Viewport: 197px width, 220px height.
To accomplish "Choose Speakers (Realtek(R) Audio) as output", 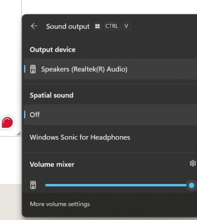I will pos(110,69).
